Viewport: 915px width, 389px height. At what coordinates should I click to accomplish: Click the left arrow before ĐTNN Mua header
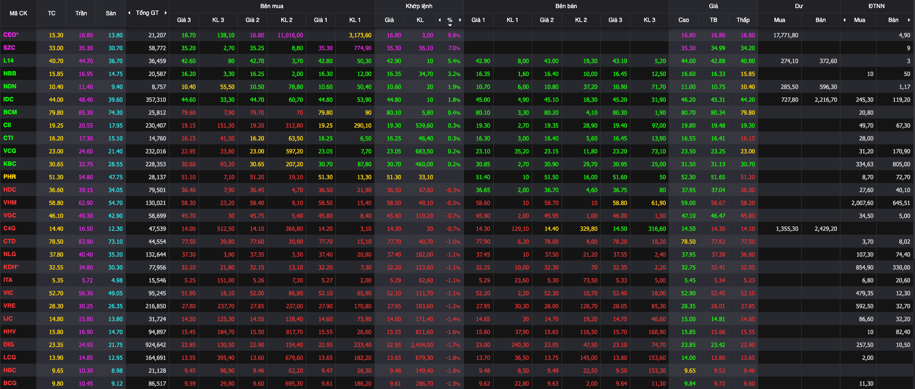(844, 20)
